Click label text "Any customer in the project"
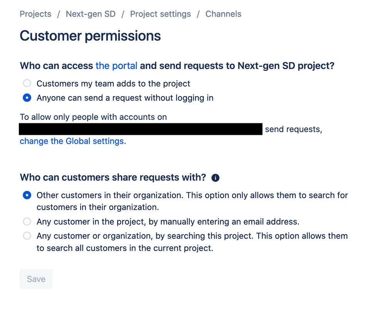Viewport: 385px width, 313px height. pyautogui.click(x=168, y=222)
